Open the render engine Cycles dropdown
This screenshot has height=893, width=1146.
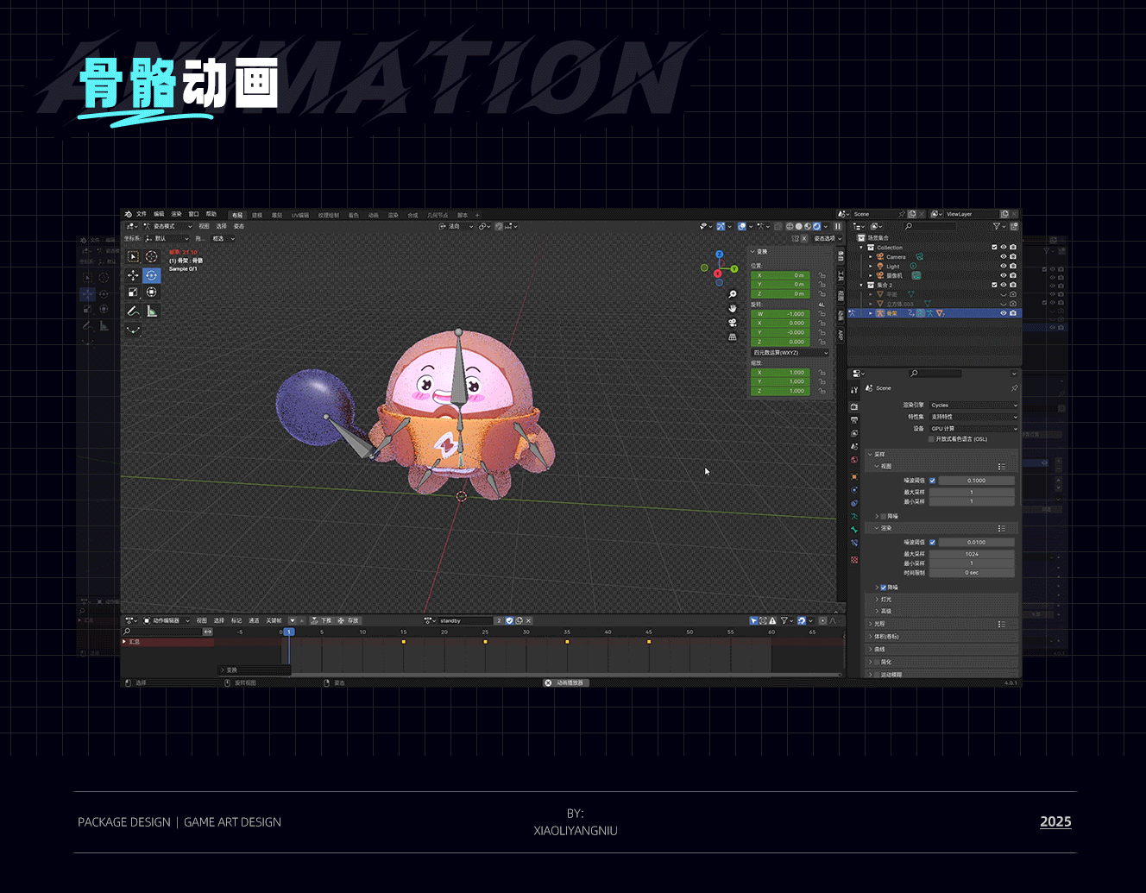pyautogui.click(x=973, y=406)
